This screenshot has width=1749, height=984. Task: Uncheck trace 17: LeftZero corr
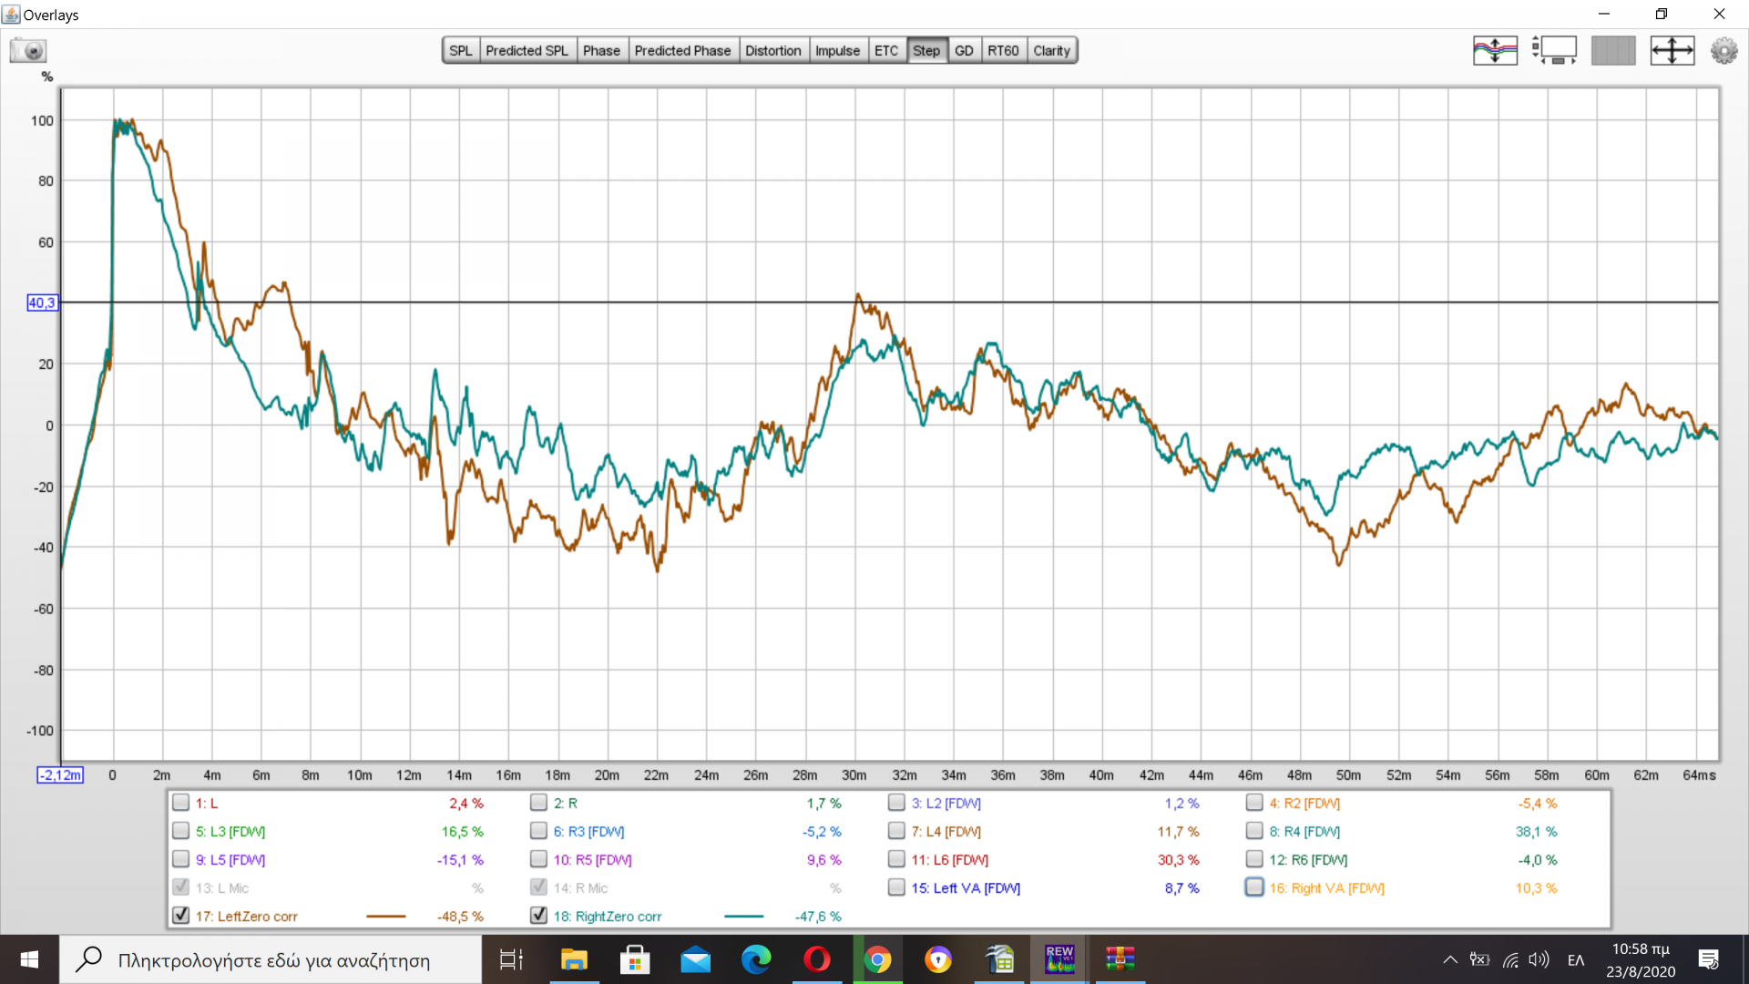(x=180, y=916)
